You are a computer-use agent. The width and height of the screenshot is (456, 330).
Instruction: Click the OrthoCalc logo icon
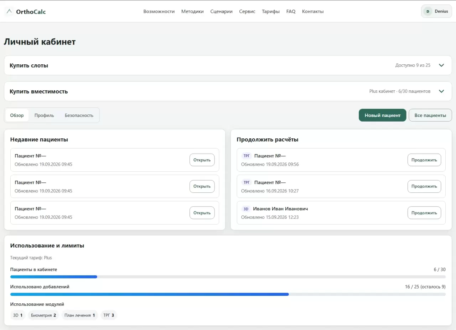9,11
